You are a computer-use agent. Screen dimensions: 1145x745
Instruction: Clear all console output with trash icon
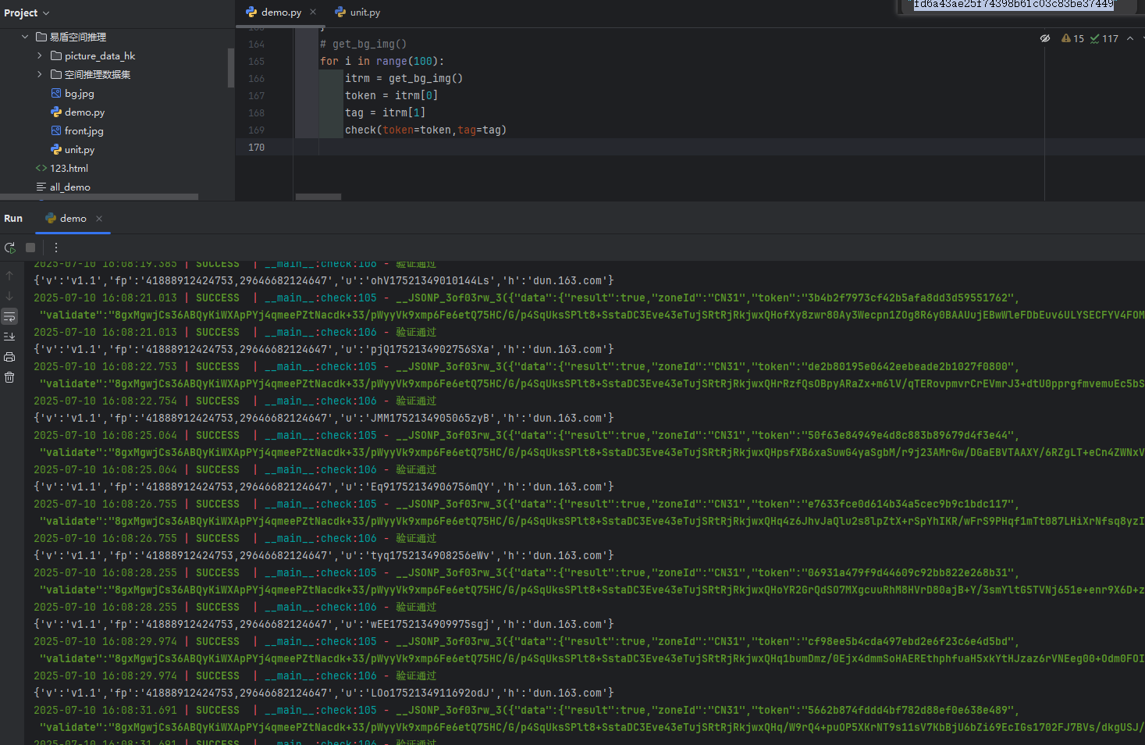(x=9, y=377)
